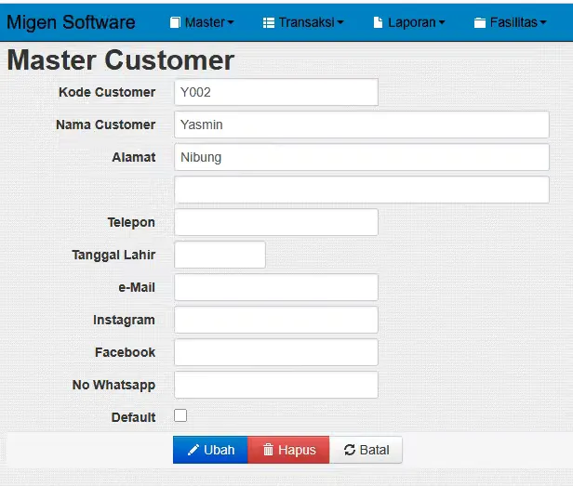The width and height of the screenshot is (573, 486).
Task: Click the Alamat field containing Nibung
Action: tap(362, 157)
